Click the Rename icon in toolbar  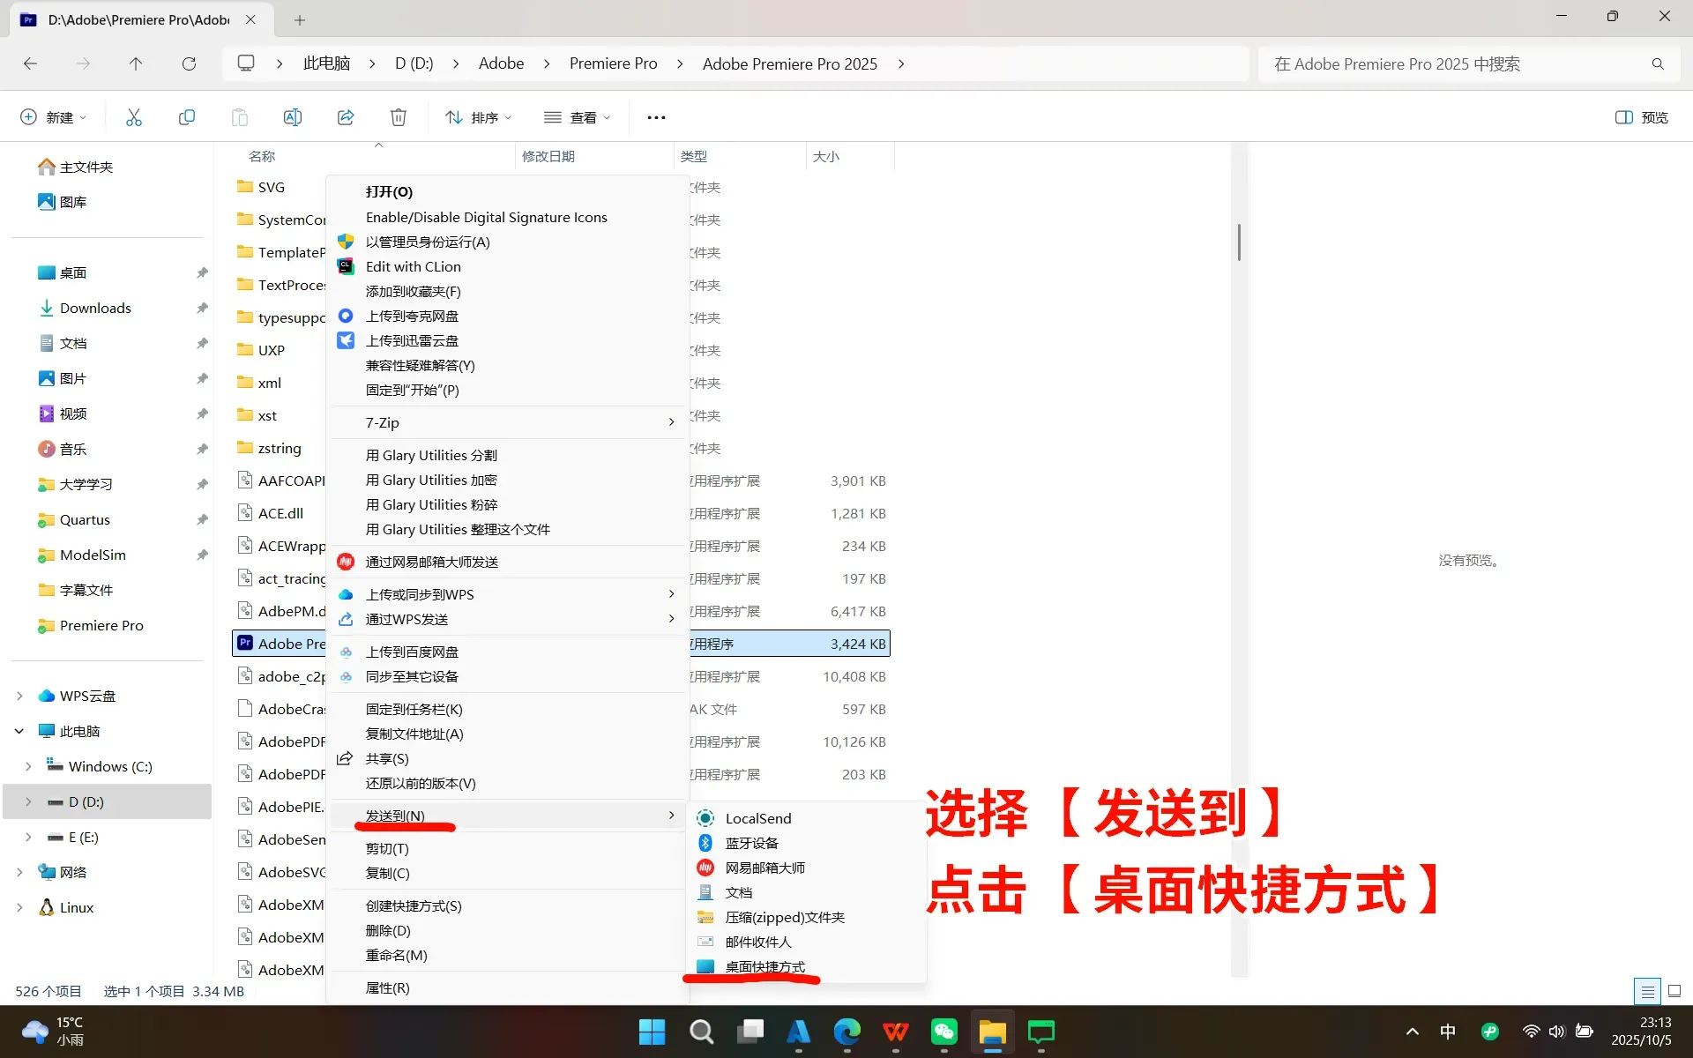(293, 117)
